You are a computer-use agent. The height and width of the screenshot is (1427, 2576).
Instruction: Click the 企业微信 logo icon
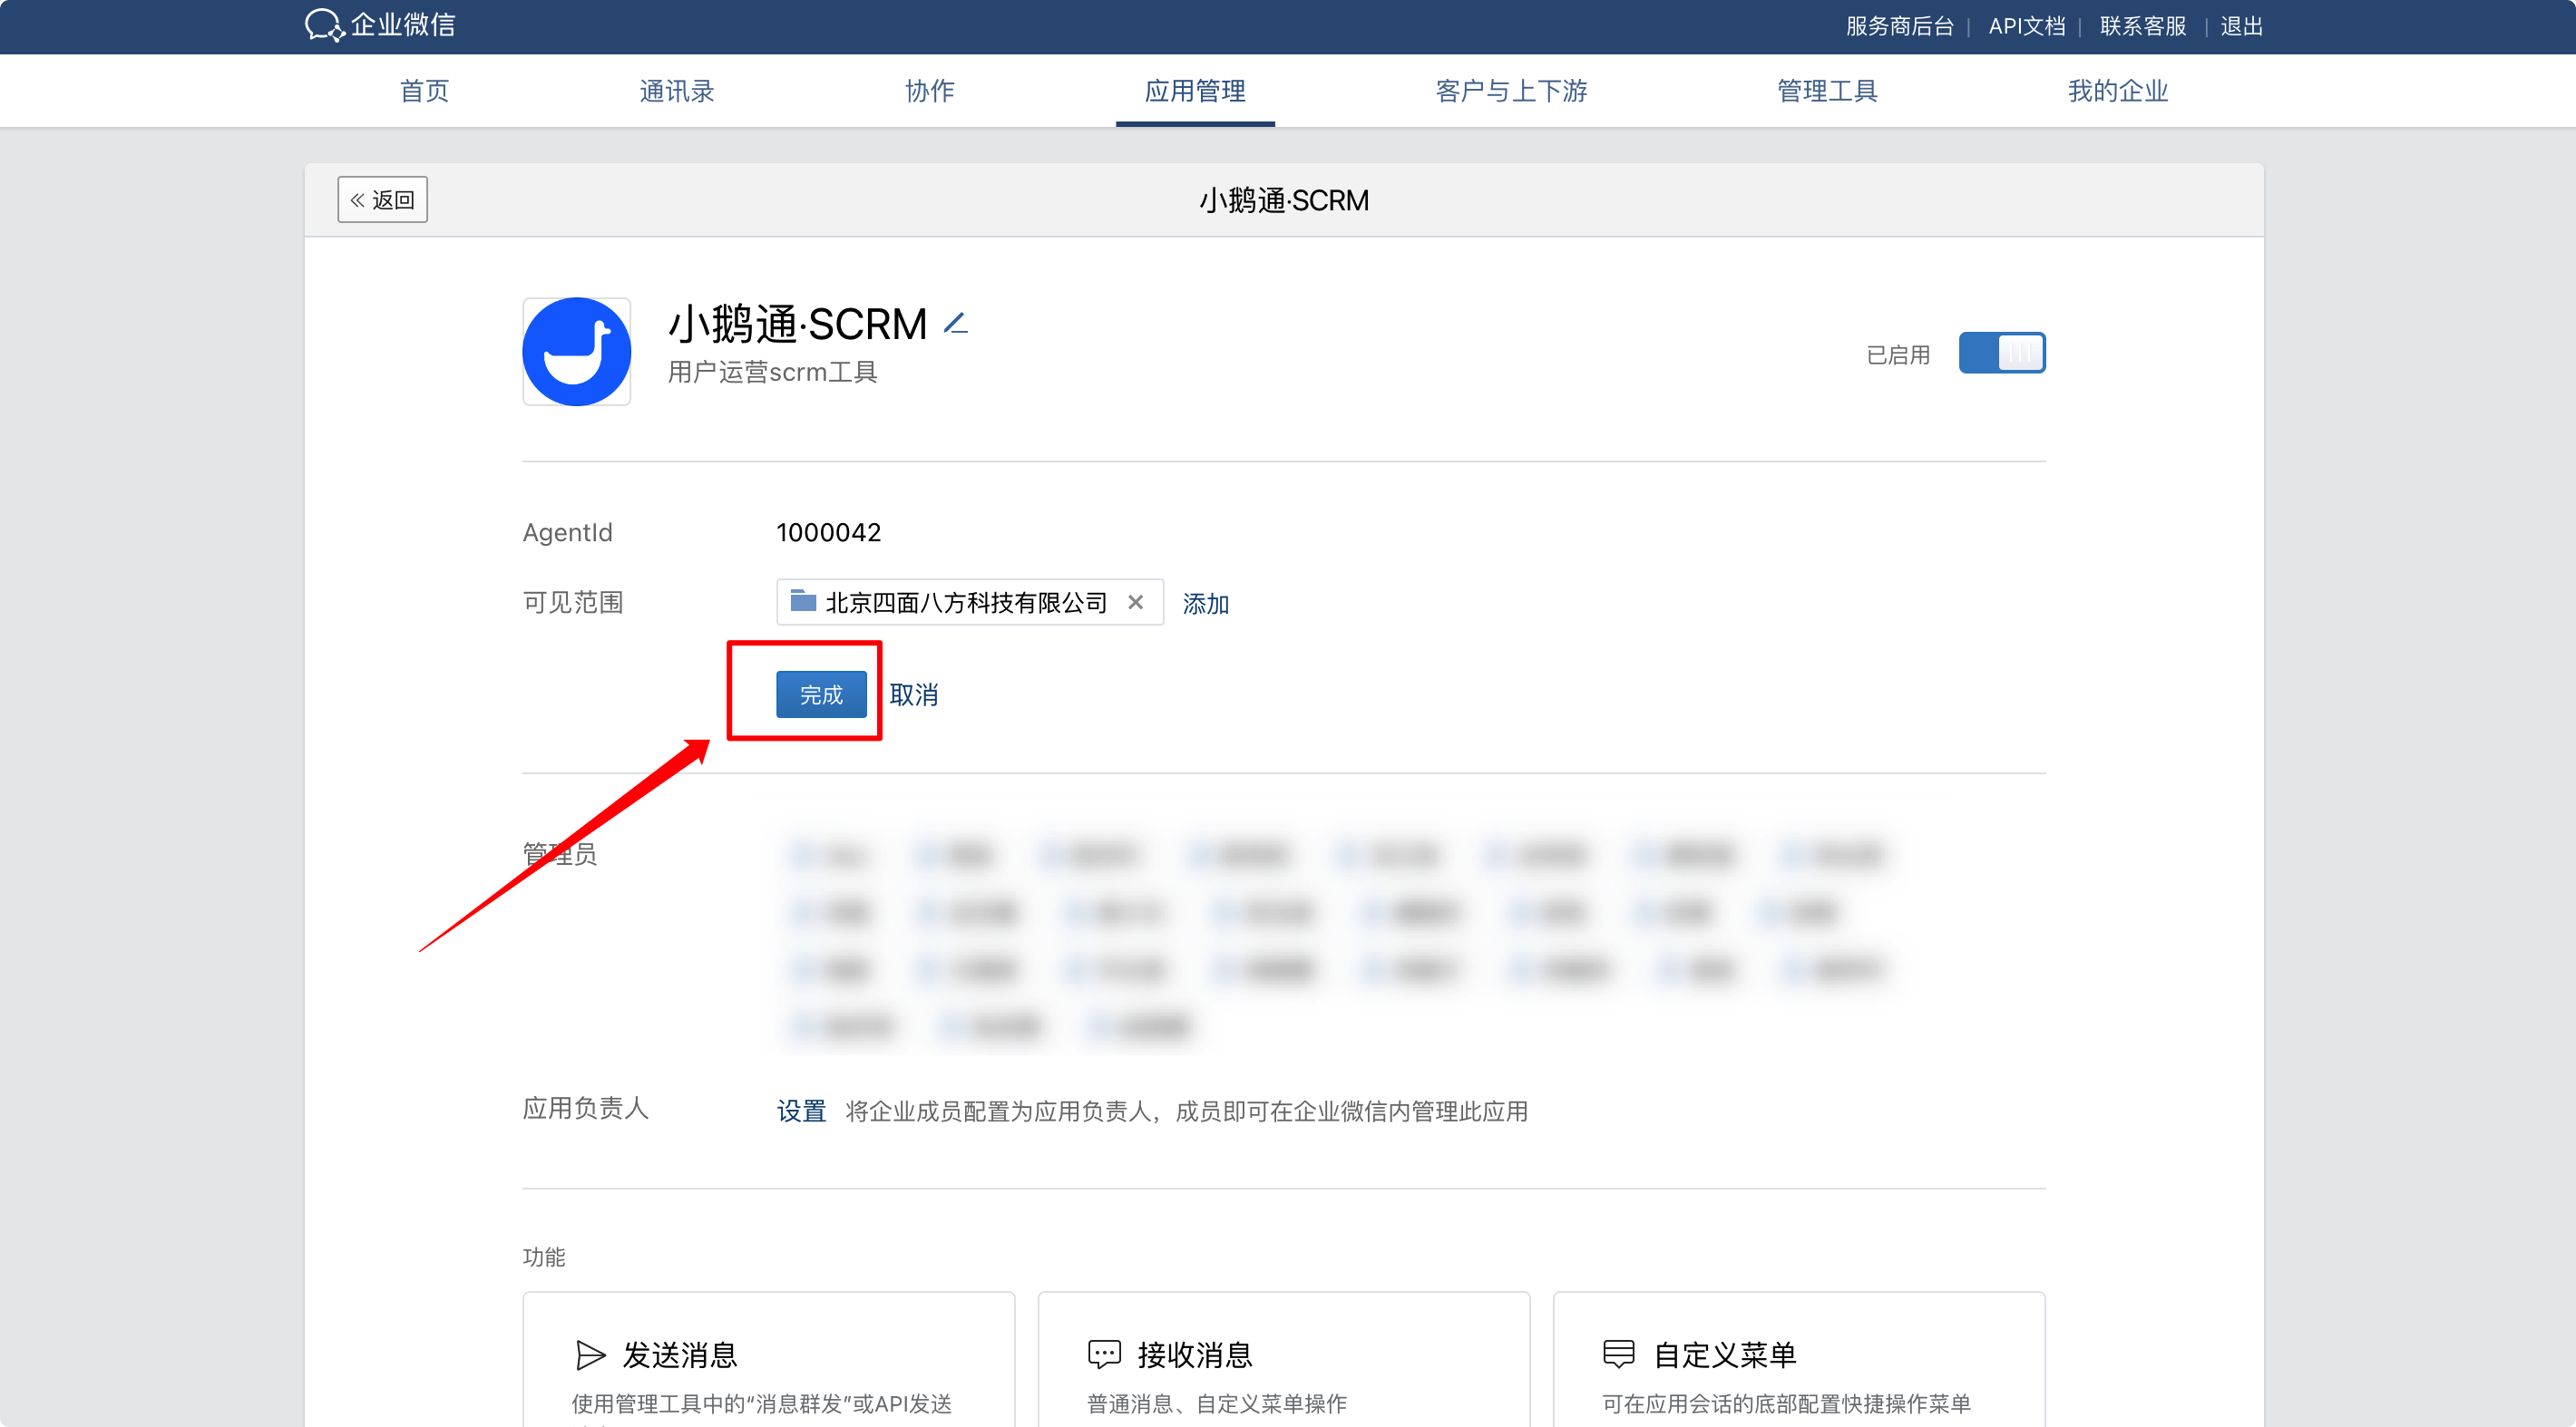[324, 25]
